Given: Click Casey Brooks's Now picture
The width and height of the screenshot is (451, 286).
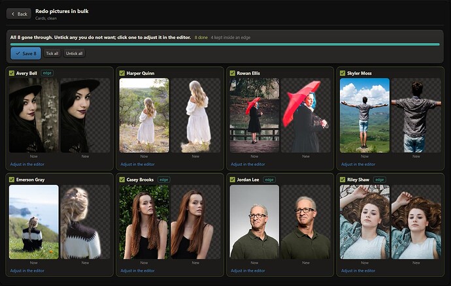Looking at the screenshot, I should [144, 222].
